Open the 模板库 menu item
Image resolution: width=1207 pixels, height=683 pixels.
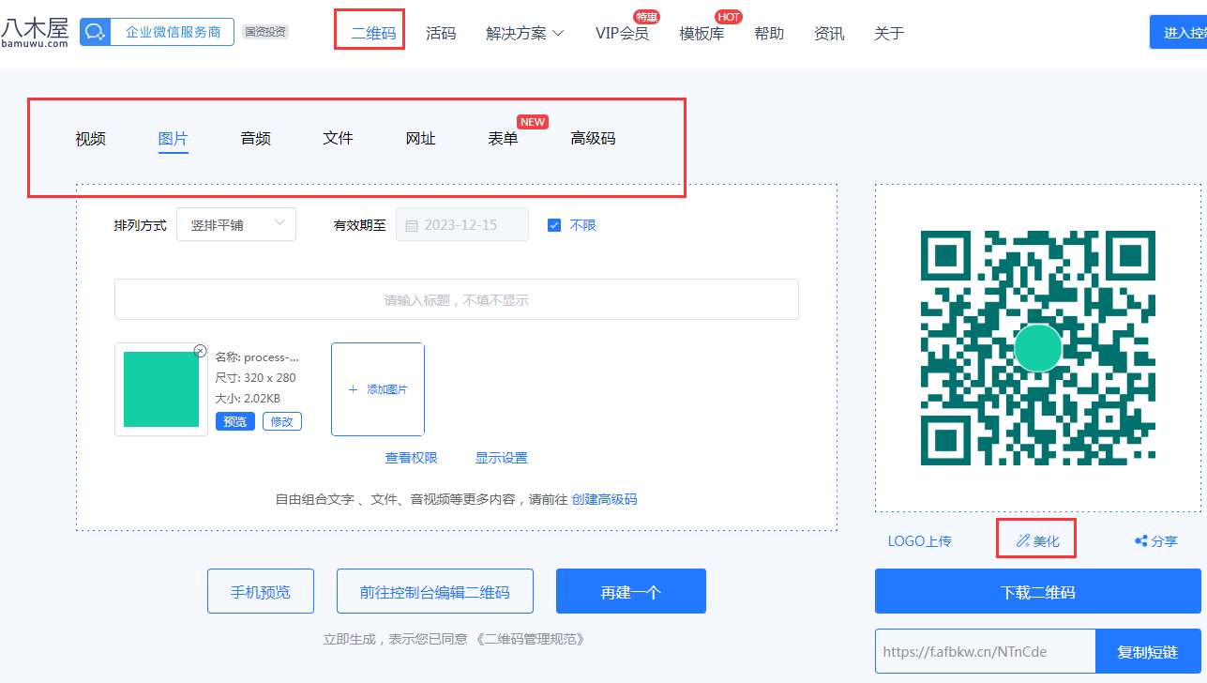pos(701,34)
